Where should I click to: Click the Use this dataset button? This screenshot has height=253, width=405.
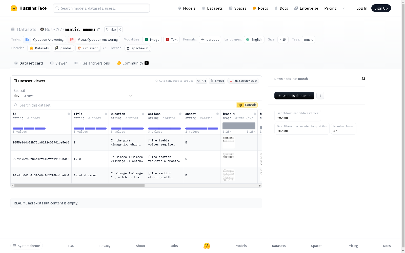294,96
